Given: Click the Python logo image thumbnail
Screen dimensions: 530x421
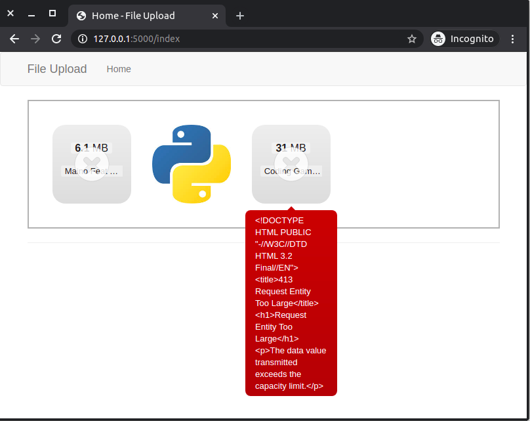Looking at the screenshot, I should 192,164.
